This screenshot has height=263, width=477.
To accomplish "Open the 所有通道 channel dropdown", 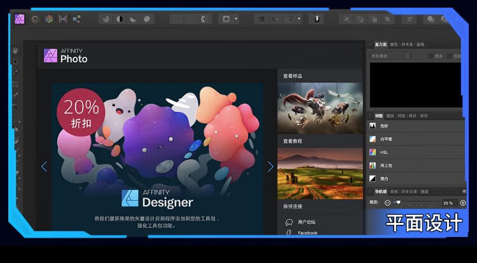I will click(x=391, y=56).
